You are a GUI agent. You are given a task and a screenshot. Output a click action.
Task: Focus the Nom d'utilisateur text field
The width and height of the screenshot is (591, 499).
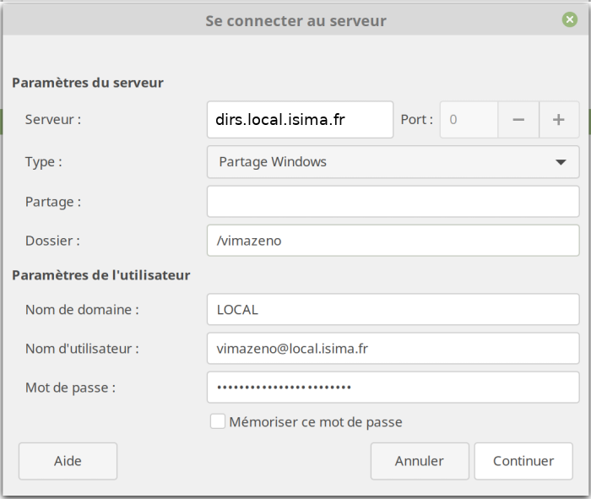393,349
